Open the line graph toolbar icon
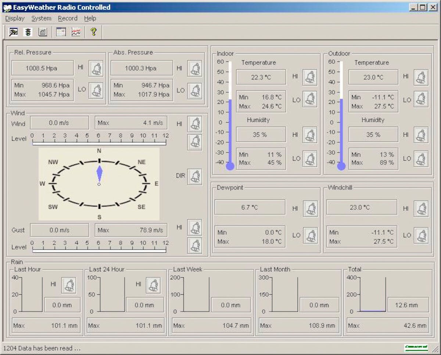 tap(76, 32)
